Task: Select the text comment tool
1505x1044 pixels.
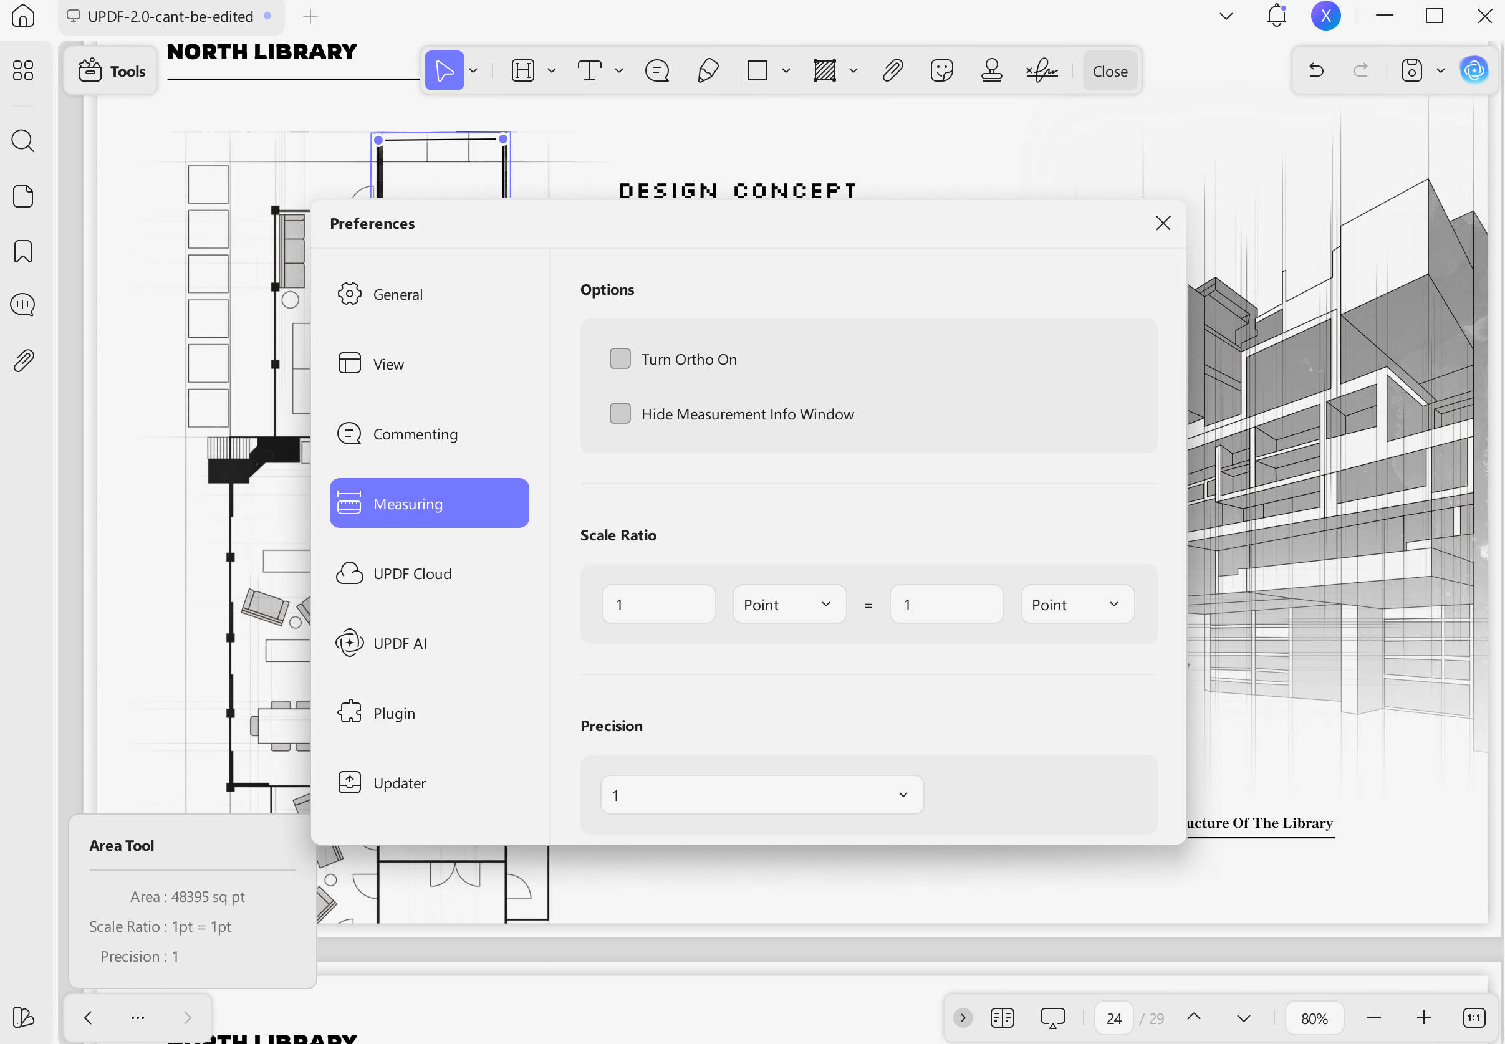Action: [x=590, y=70]
